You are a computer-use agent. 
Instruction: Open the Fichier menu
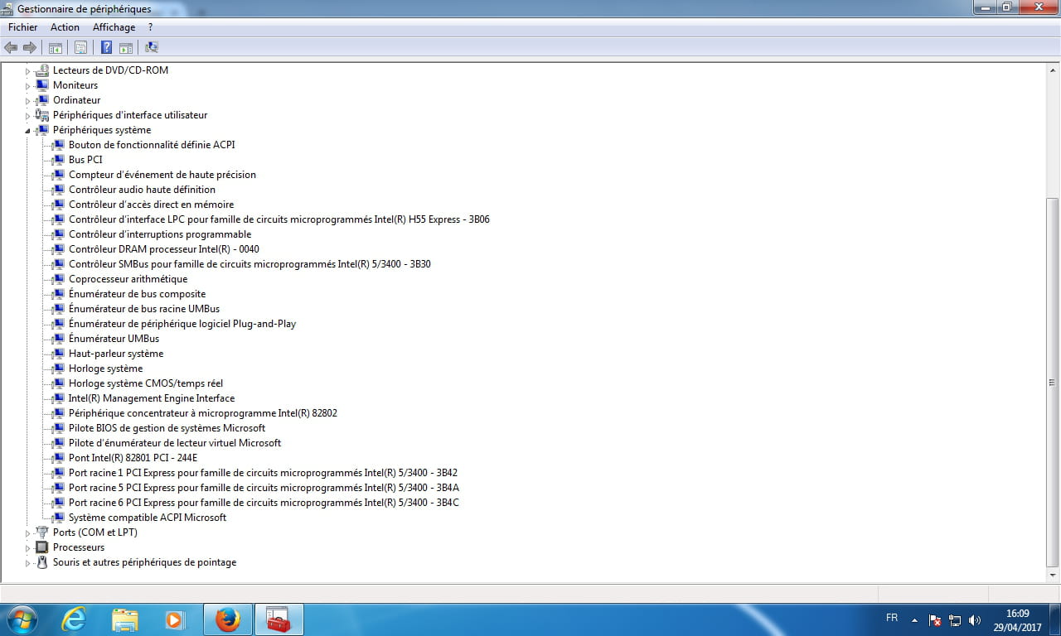[23, 27]
